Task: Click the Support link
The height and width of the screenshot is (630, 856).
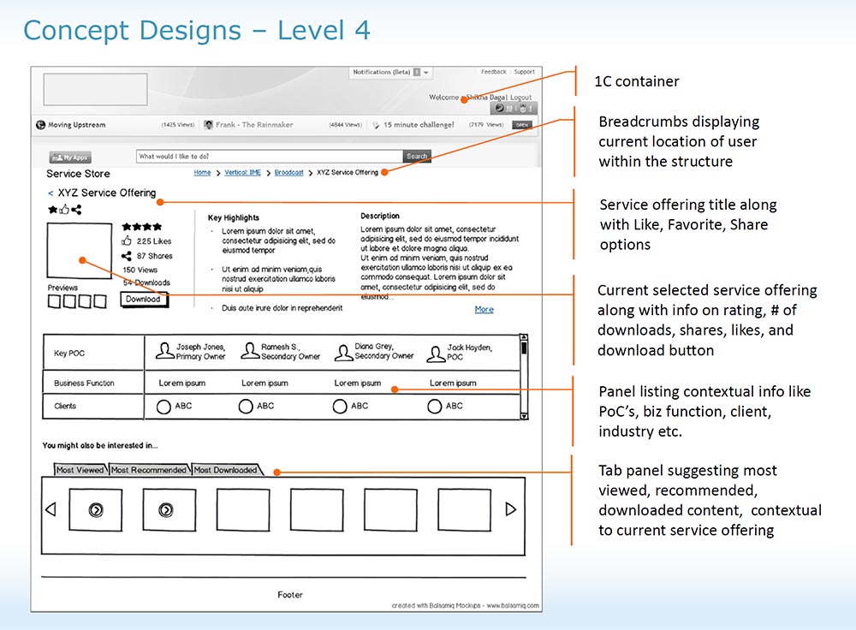Action: [524, 72]
